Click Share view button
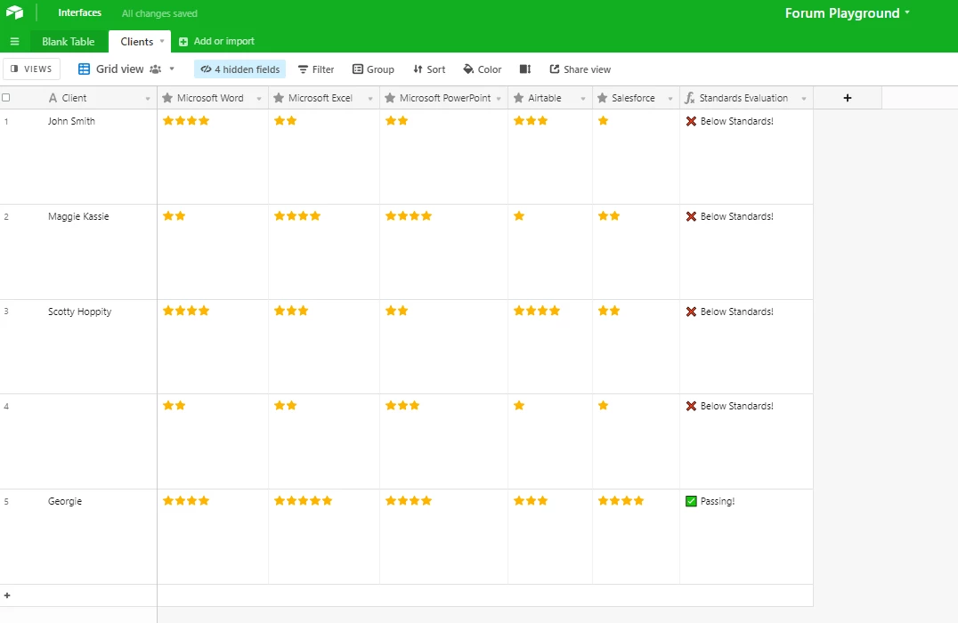Viewport: 958px width, 623px height. 580,69
